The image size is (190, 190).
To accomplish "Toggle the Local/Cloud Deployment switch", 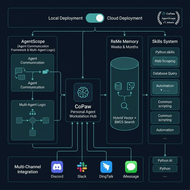I will [95, 18].
